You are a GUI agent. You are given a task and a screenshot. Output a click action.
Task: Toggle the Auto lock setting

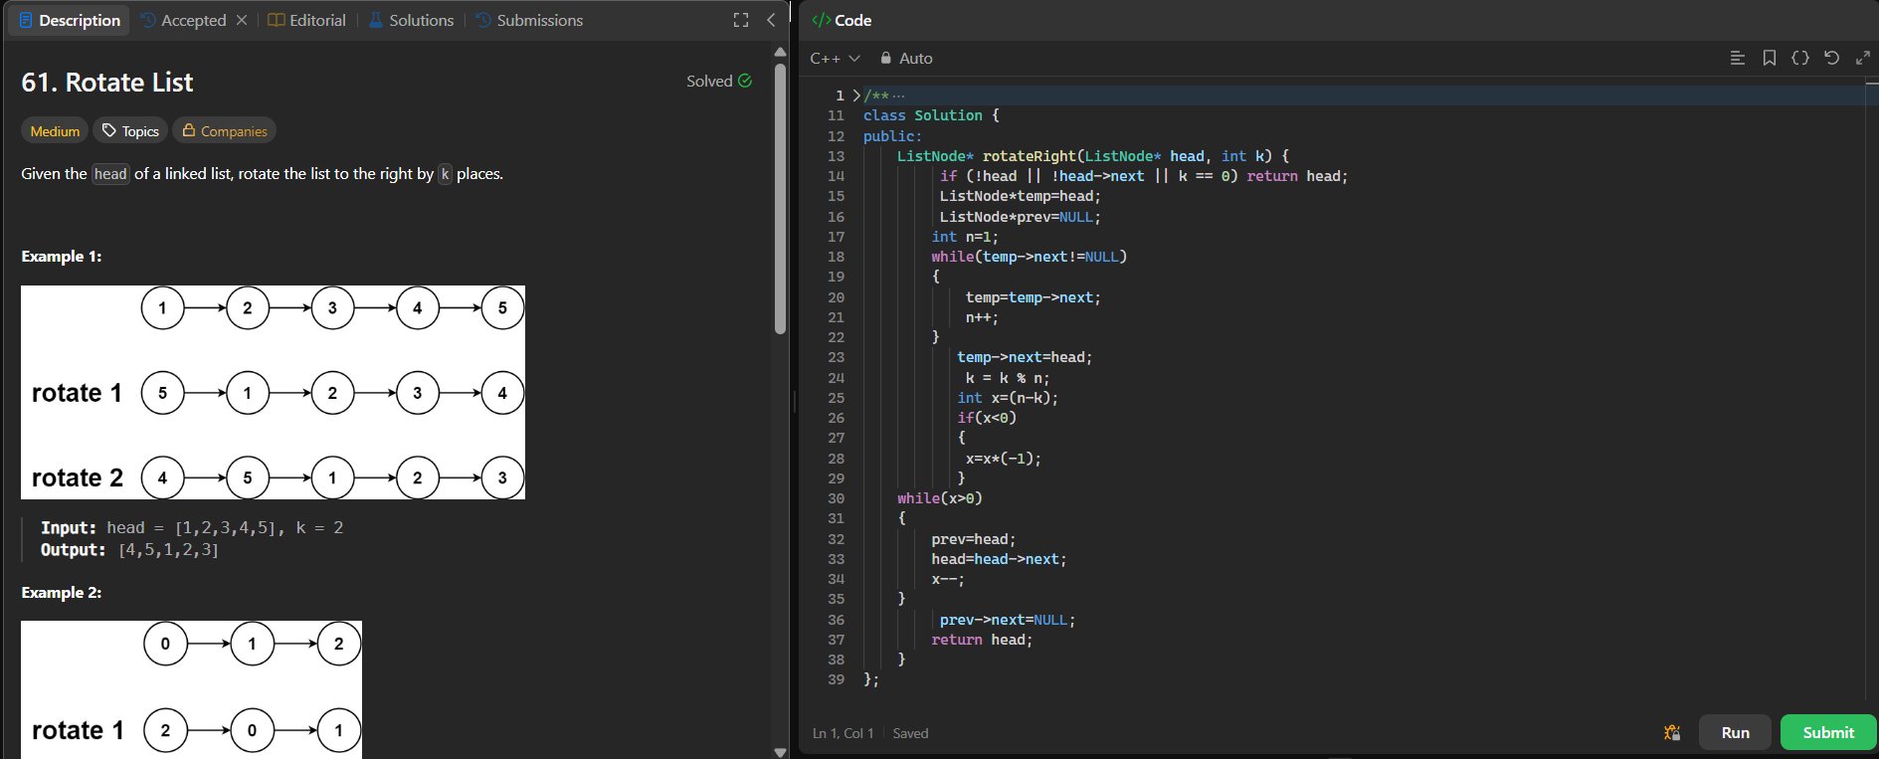[x=906, y=59]
